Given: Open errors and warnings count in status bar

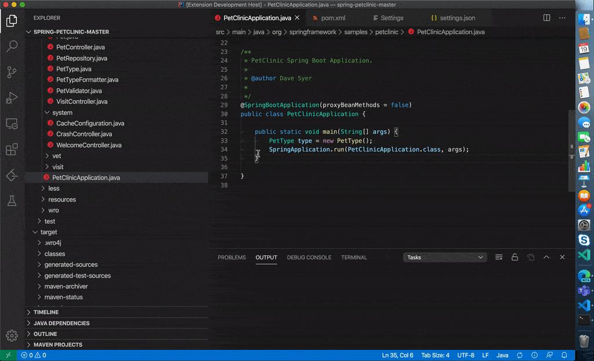Looking at the screenshot, I should [34, 355].
